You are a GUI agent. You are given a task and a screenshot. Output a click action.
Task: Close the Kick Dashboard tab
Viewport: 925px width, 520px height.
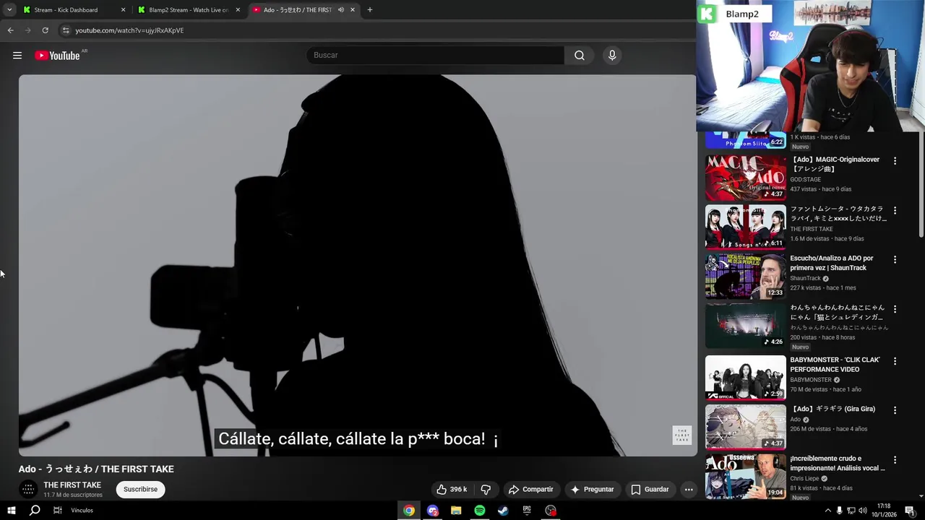point(123,10)
